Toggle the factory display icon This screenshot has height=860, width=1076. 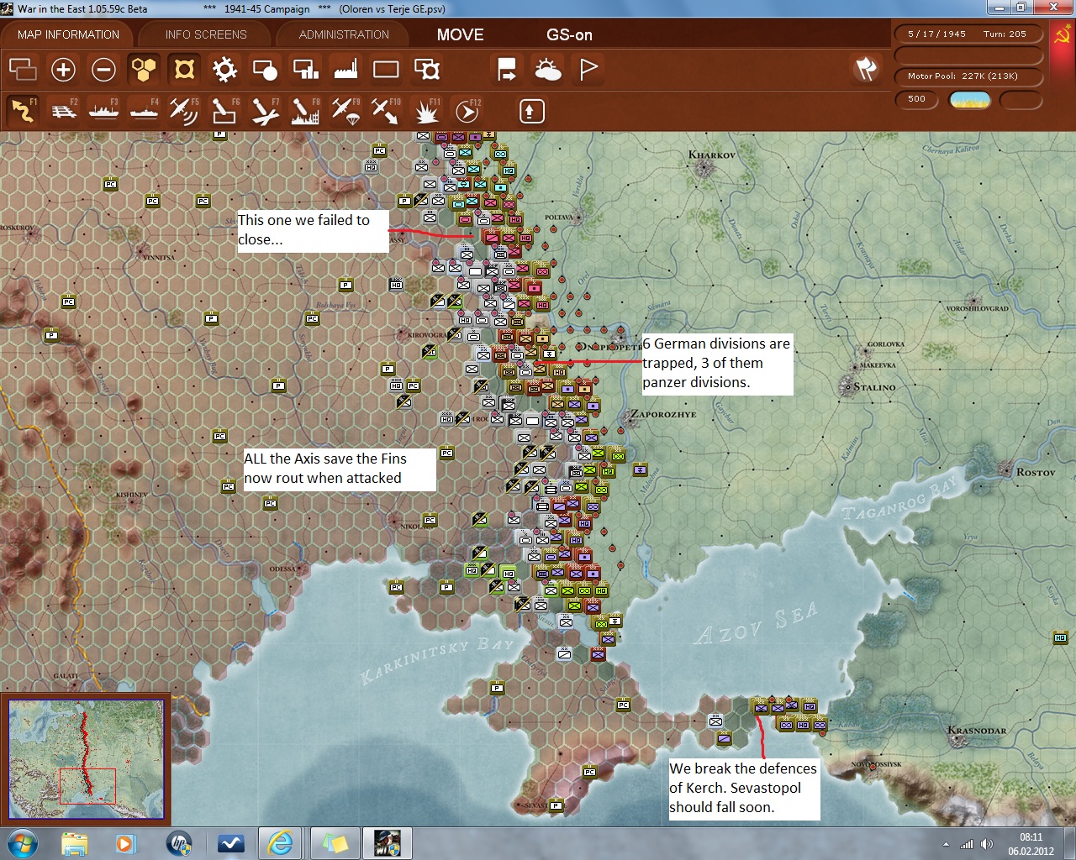345,69
